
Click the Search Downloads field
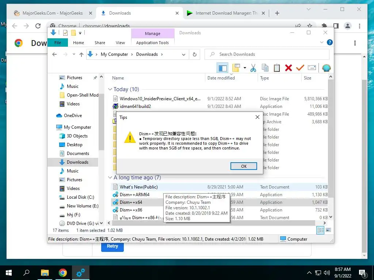click(x=267, y=54)
